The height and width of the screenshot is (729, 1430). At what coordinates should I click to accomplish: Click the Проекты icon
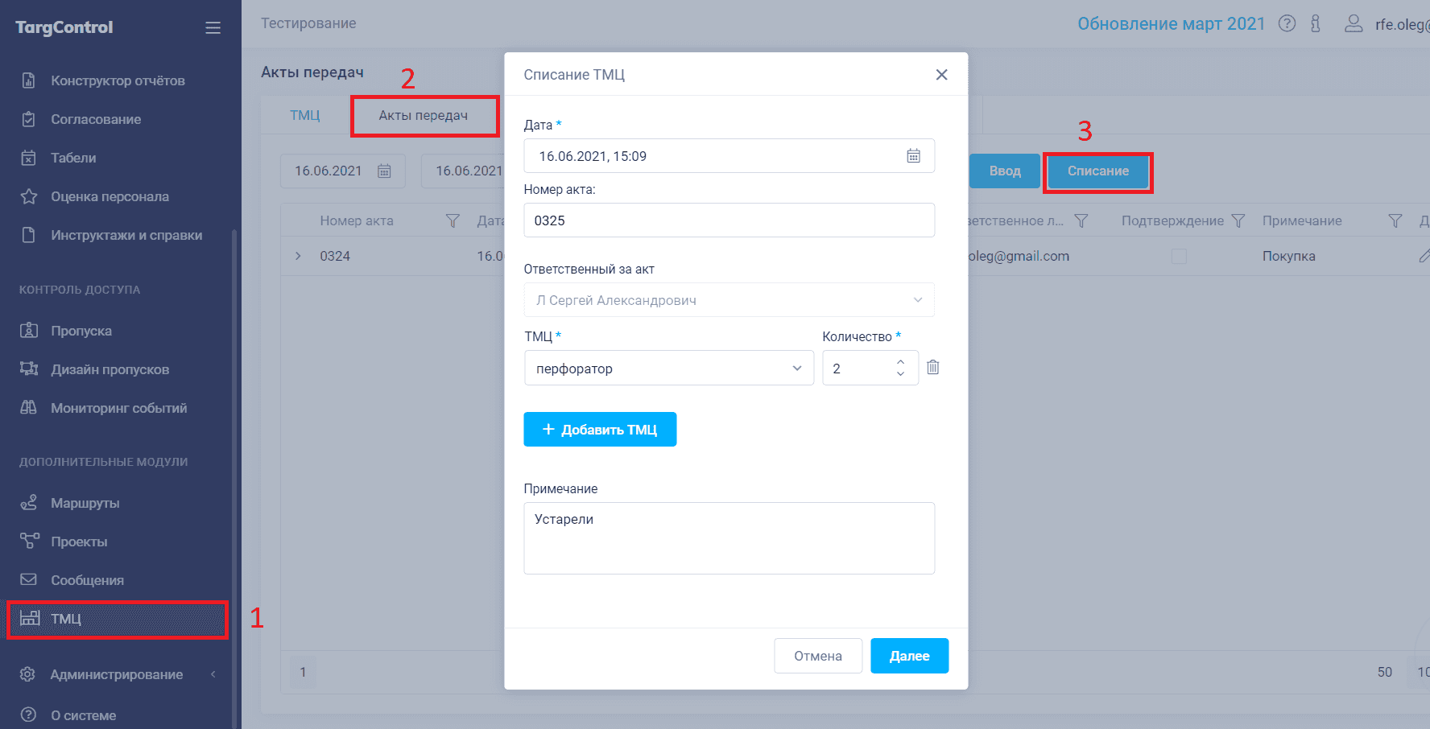29,541
